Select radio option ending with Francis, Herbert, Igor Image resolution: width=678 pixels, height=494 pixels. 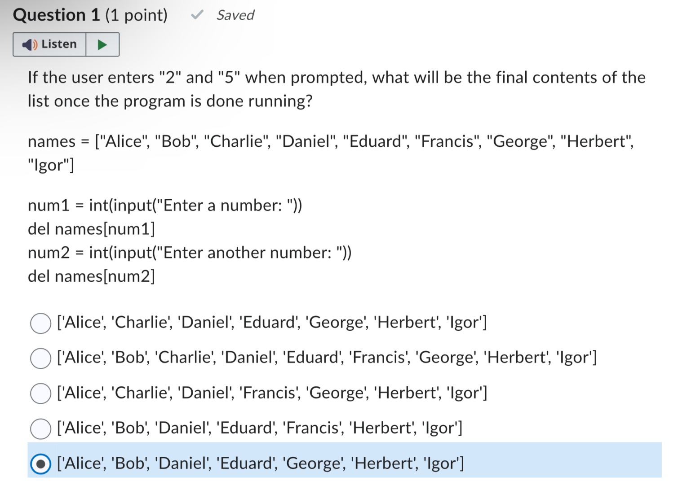(40, 428)
